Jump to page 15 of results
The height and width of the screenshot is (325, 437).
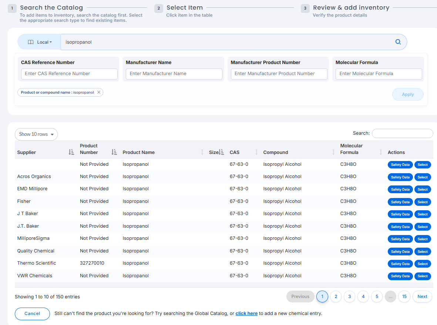point(404,296)
